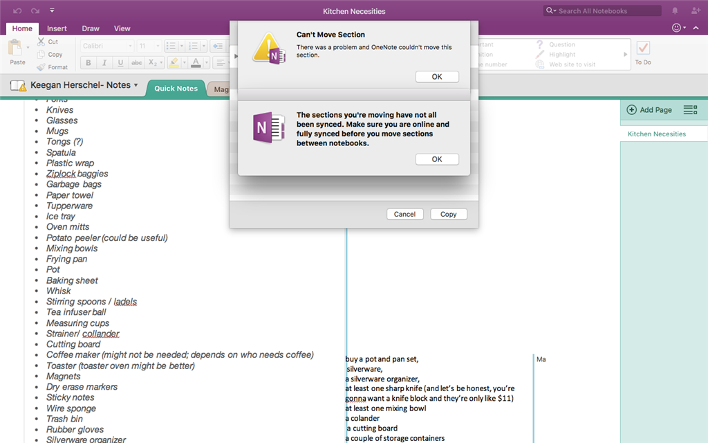Click Cancel in the move section sheet
The image size is (708, 443).
(x=404, y=215)
